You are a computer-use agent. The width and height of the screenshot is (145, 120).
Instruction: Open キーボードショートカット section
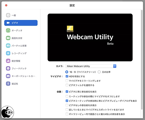click(21, 76)
